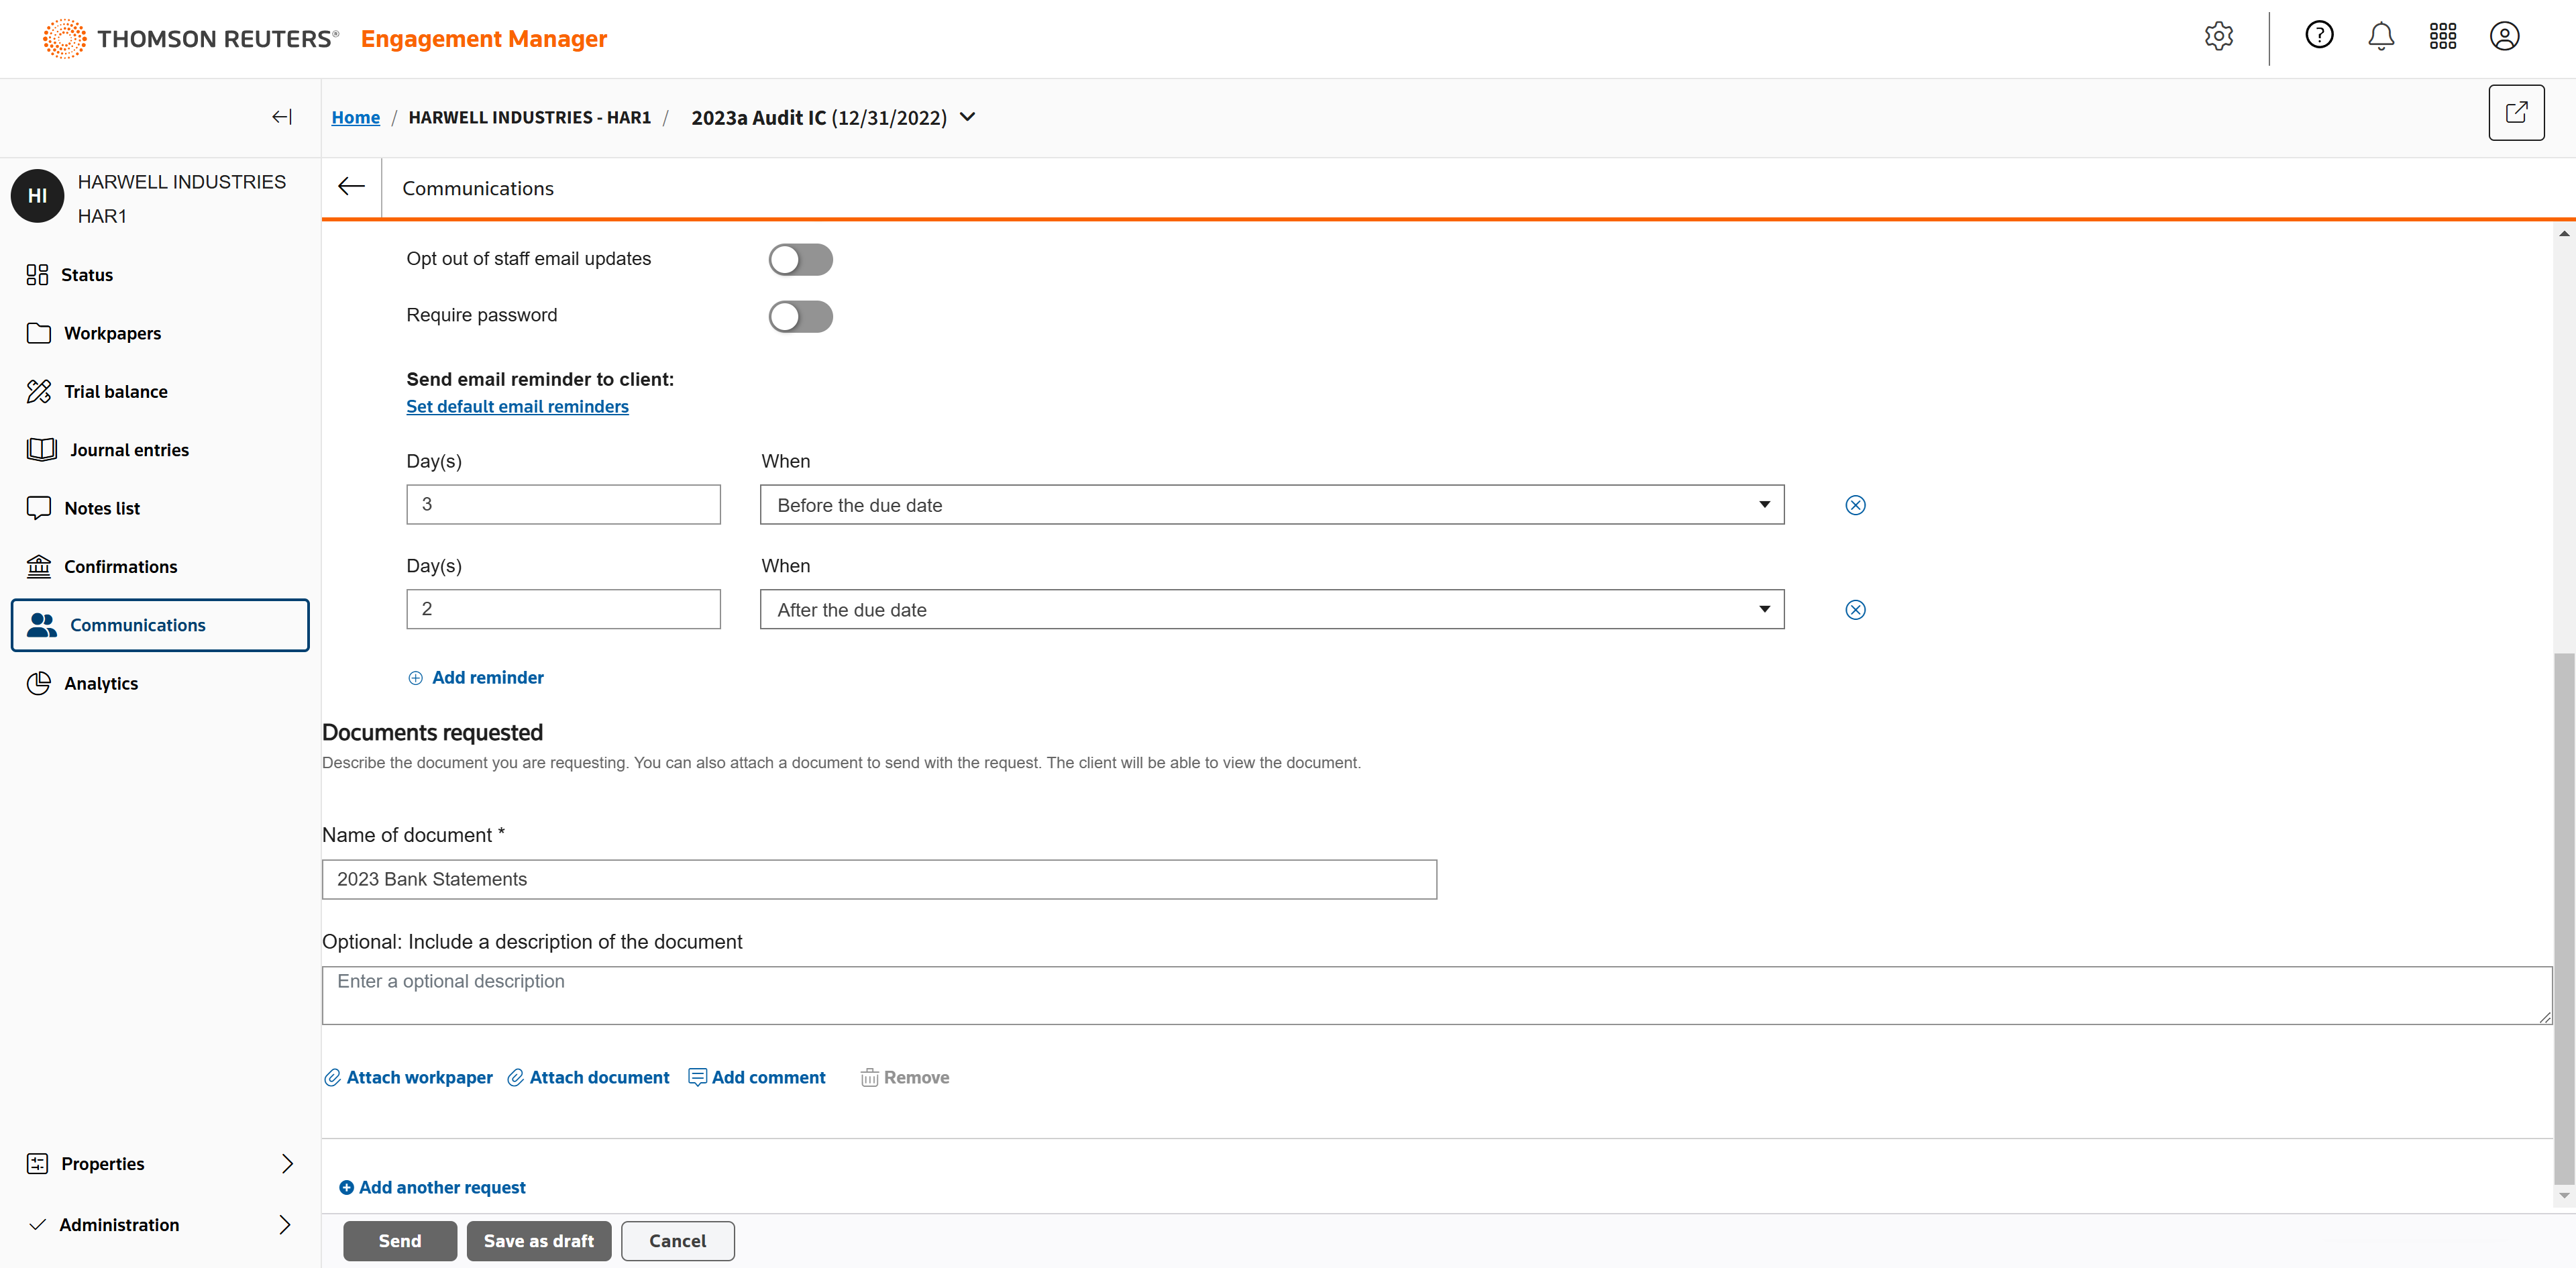Open the Before the due date dropdown
The image size is (2576, 1268).
click(1271, 505)
